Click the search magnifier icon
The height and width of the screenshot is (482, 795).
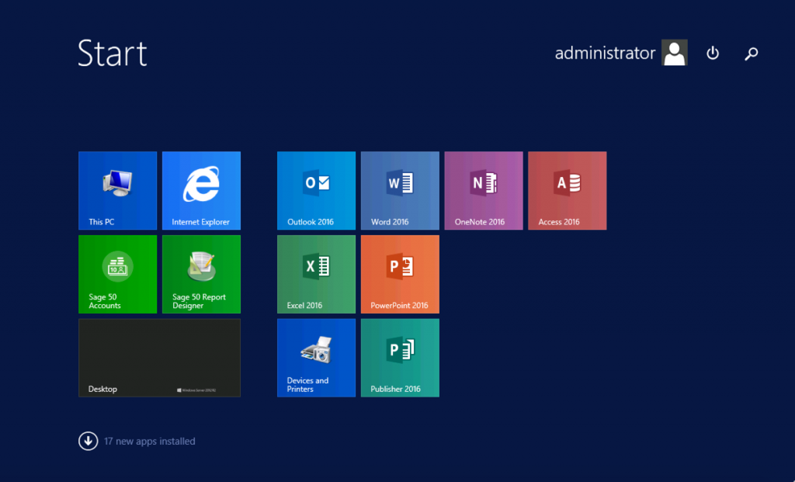coord(751,53)
